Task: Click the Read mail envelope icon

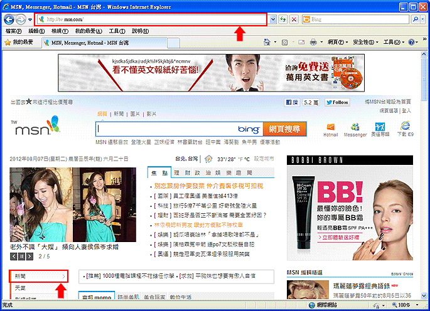Action: (301, 42)
